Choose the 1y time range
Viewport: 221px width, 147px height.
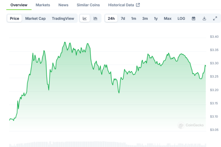pyautogui.click(x=156, y=19)
